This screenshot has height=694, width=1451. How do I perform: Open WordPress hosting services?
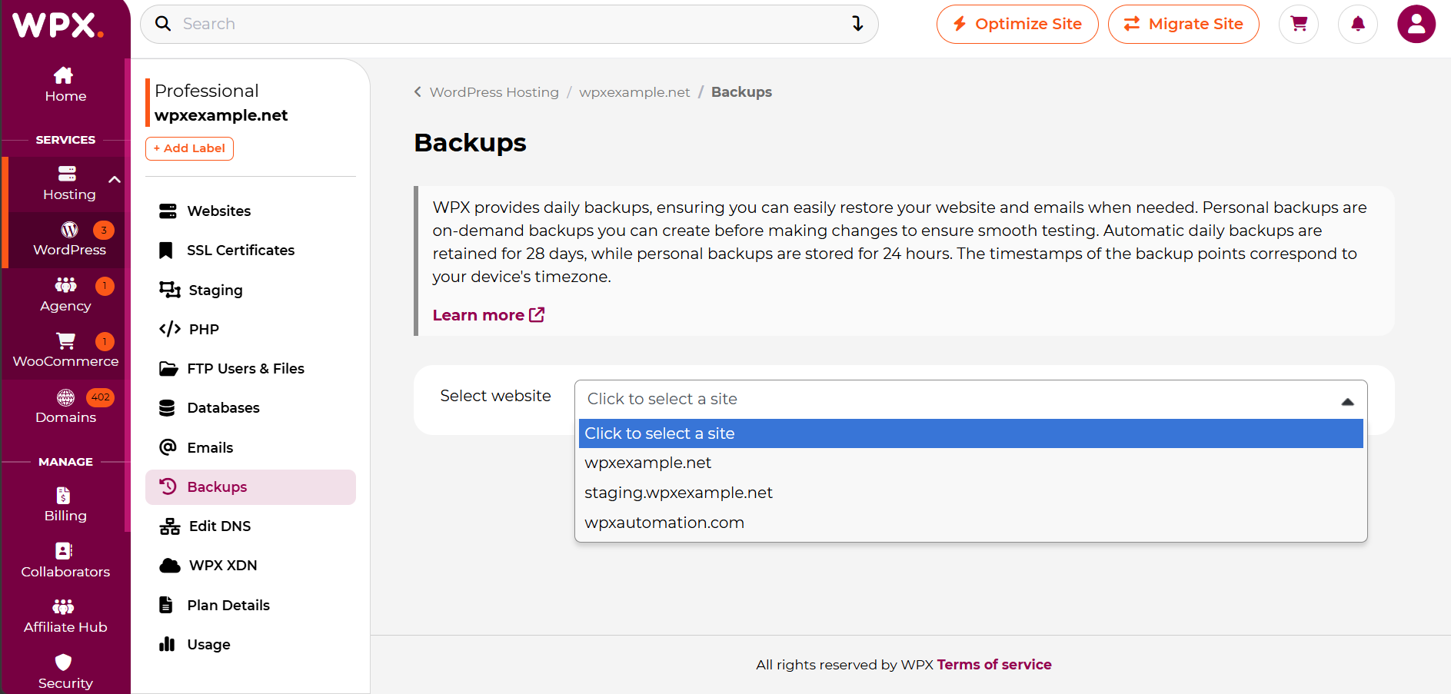point(69,240)
